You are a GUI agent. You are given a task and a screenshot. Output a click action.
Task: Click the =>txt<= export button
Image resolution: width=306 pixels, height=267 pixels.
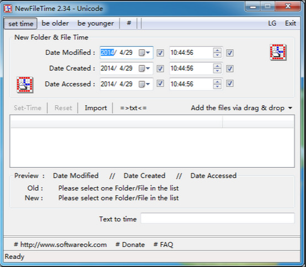coord(133,108)
